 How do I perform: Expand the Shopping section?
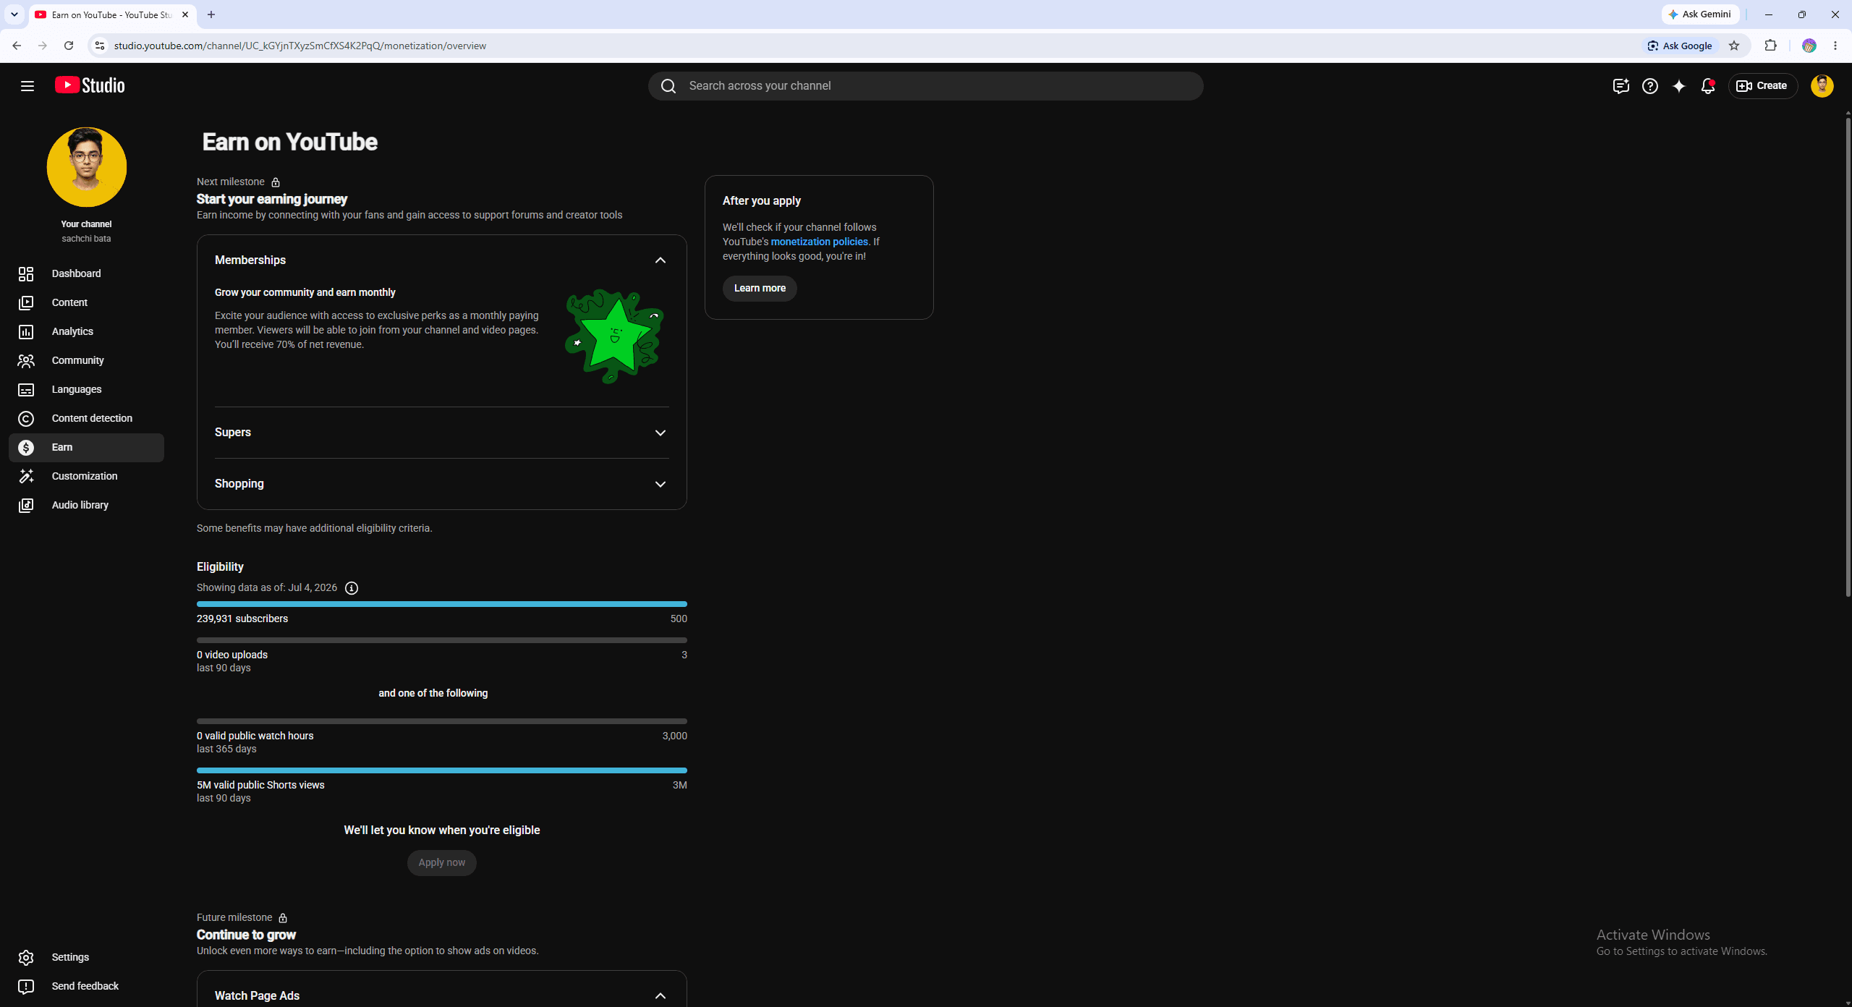(x=660, y=484)
